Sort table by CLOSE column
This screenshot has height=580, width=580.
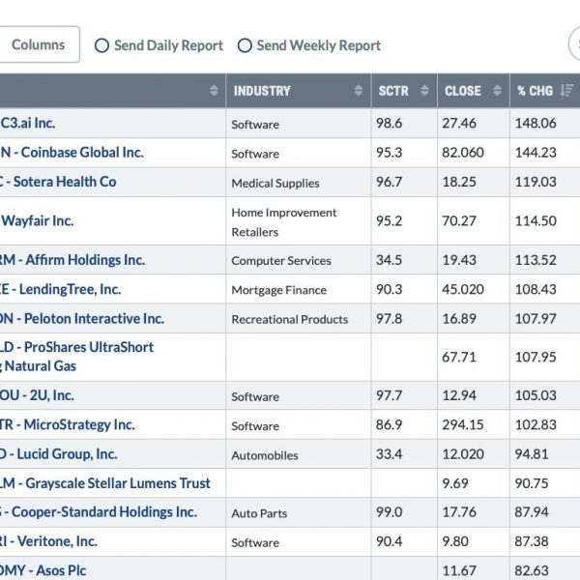(x=497, y=91)
